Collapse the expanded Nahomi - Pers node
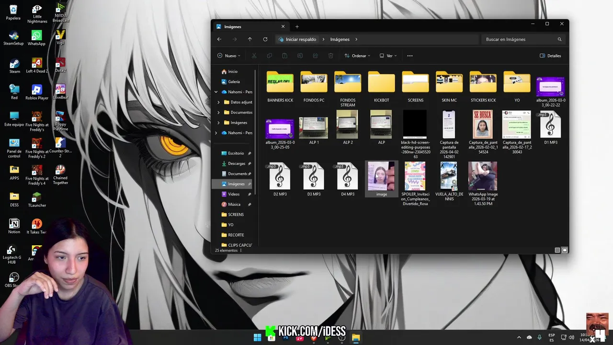Viewport: 613px width, 345px height. coord(216,92)
